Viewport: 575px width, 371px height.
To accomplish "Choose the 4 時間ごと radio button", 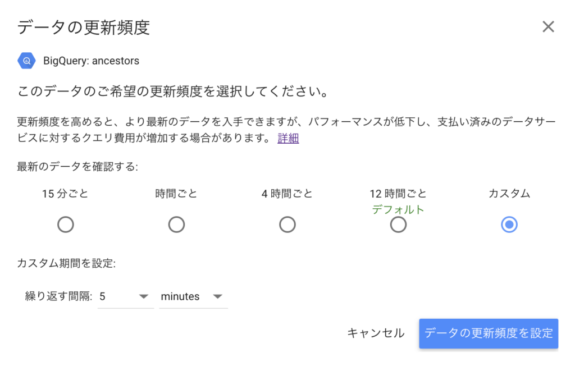I will click(x=287, y=225).
